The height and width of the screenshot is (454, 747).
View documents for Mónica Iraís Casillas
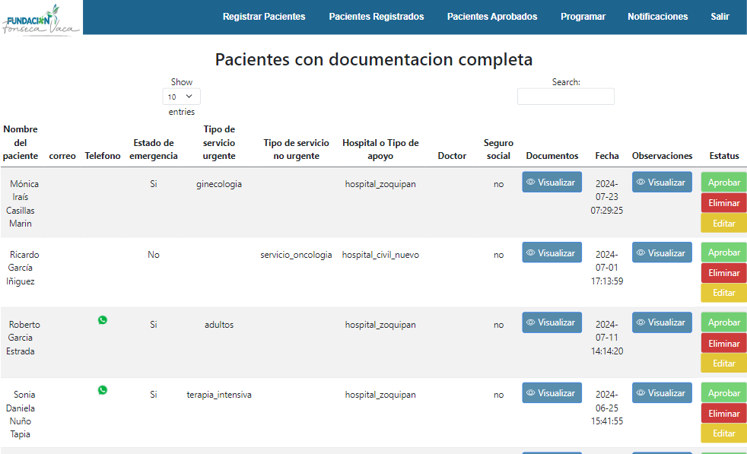tap(552, 183)
